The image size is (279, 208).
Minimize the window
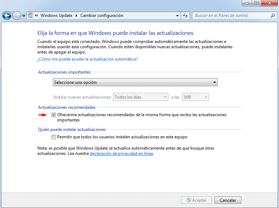click(x=247, y=3)
